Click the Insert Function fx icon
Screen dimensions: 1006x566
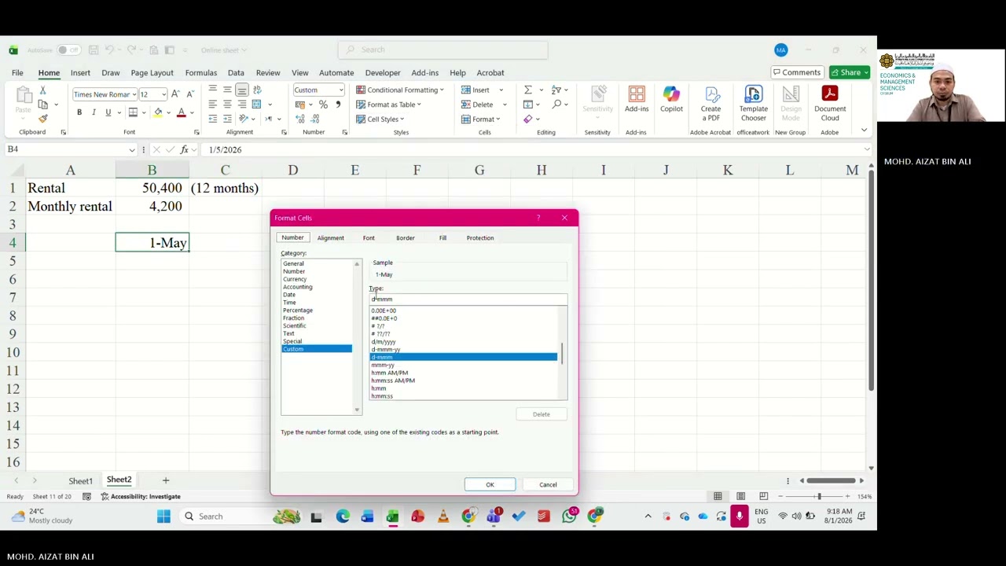pos(184,149)
